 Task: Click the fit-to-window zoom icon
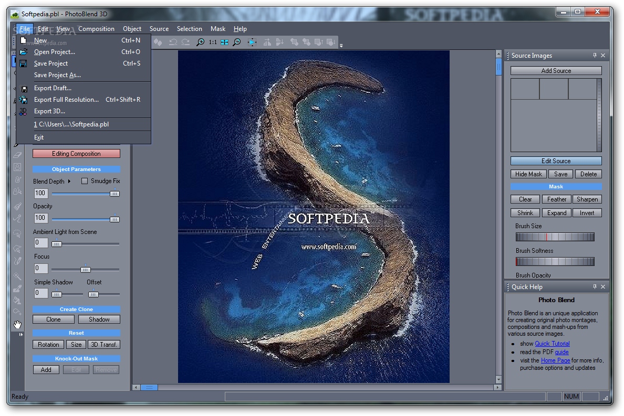point(224,42)
